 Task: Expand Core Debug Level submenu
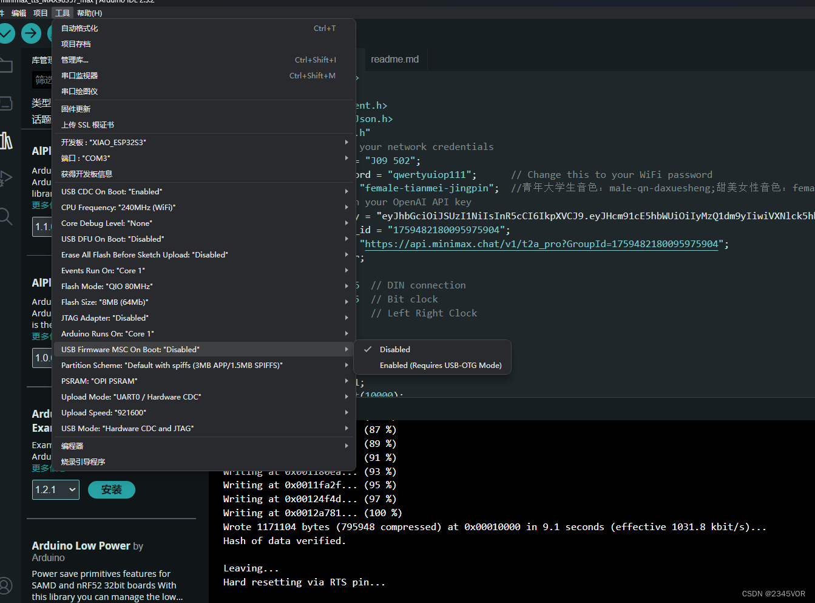coord(204,223)
